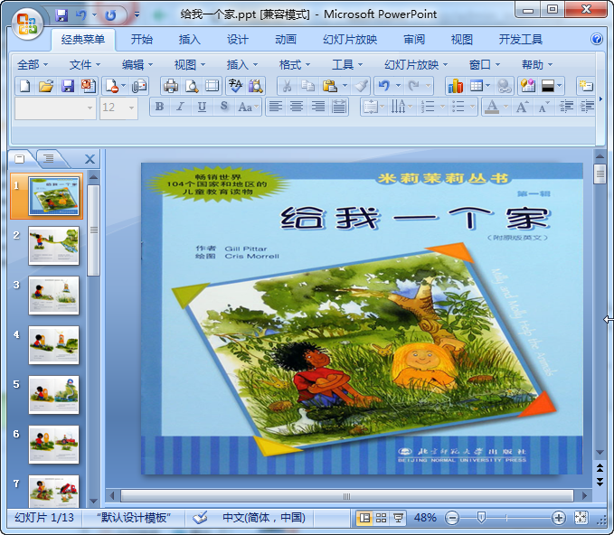Open the 文件 classic menu

point(85,64)
